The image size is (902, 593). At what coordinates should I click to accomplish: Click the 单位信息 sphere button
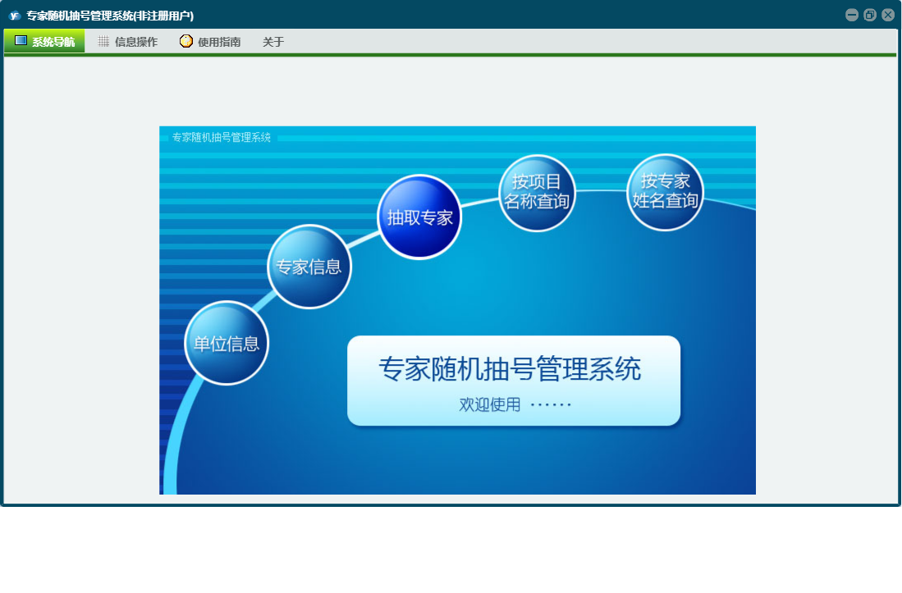pos(227,343)
